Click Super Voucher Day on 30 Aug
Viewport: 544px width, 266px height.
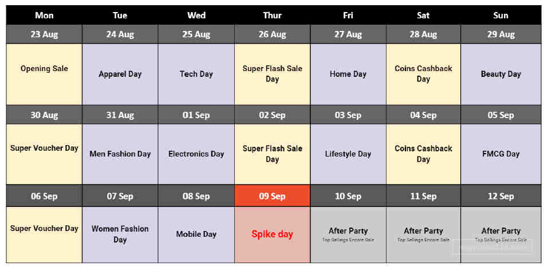pyautogui.click(x=44, y=154)
